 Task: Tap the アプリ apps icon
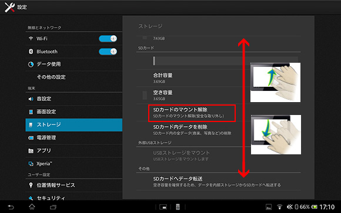[31, 151]
